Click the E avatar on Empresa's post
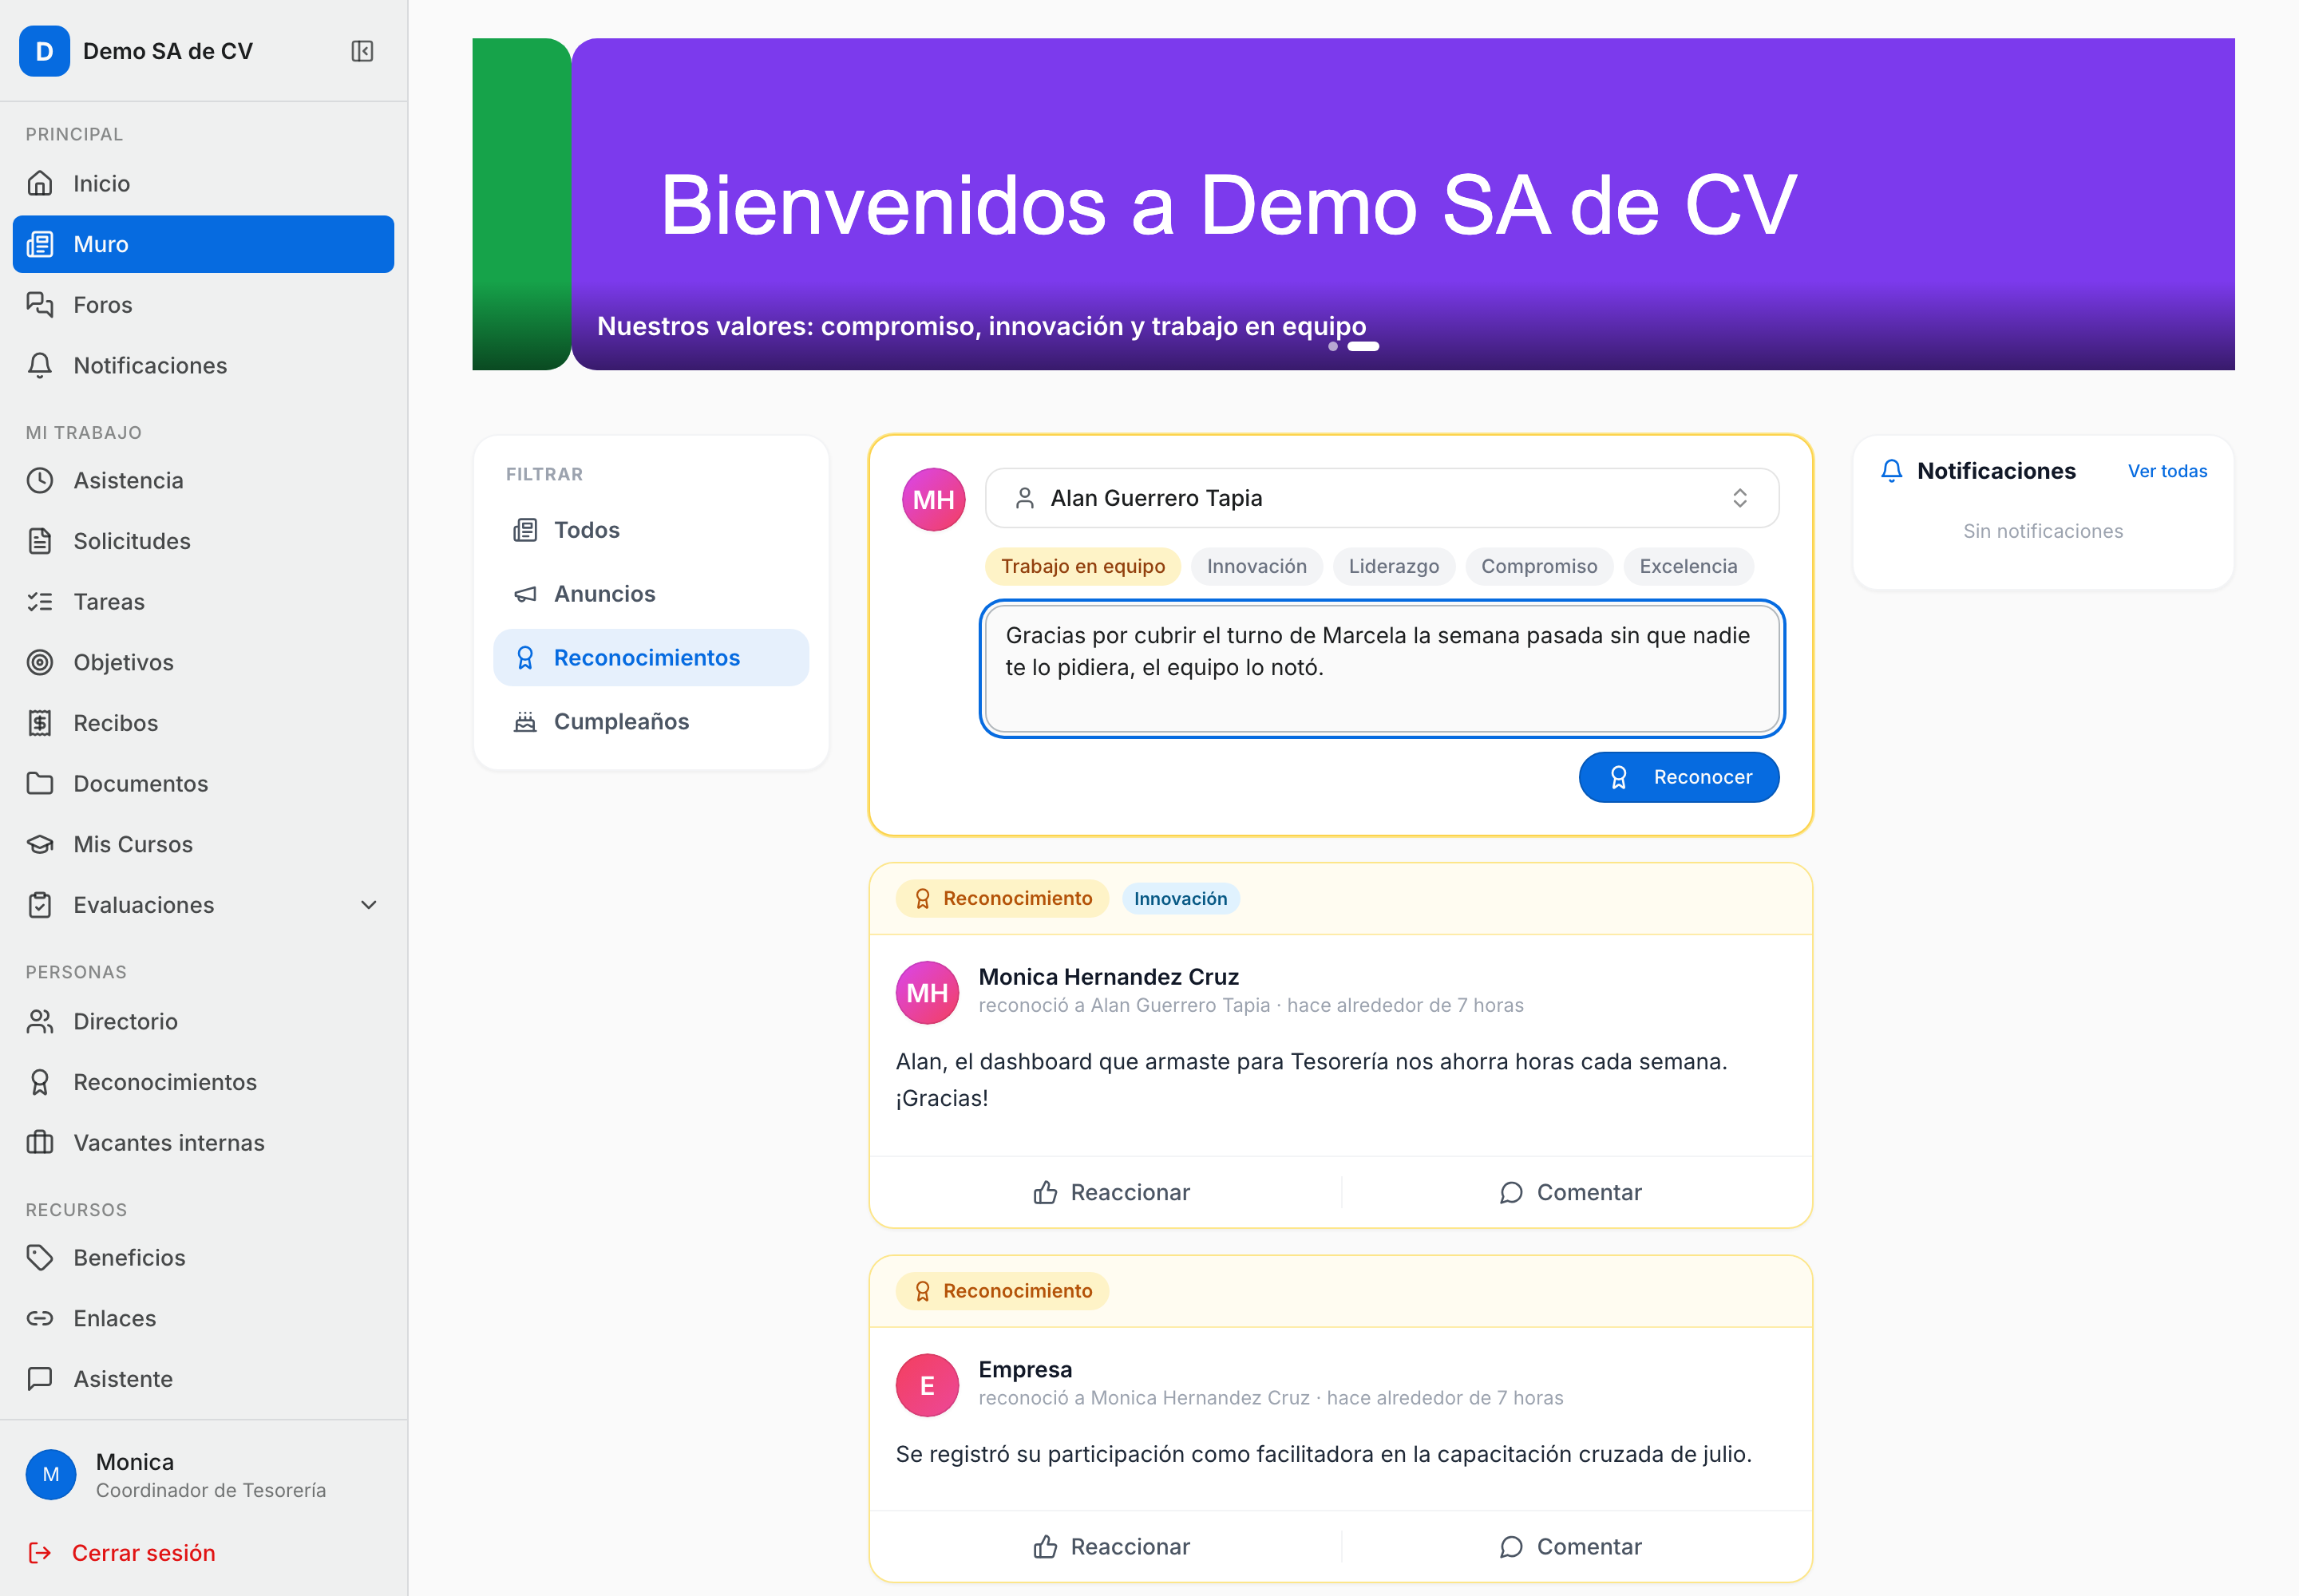 tap(928, 1385)
